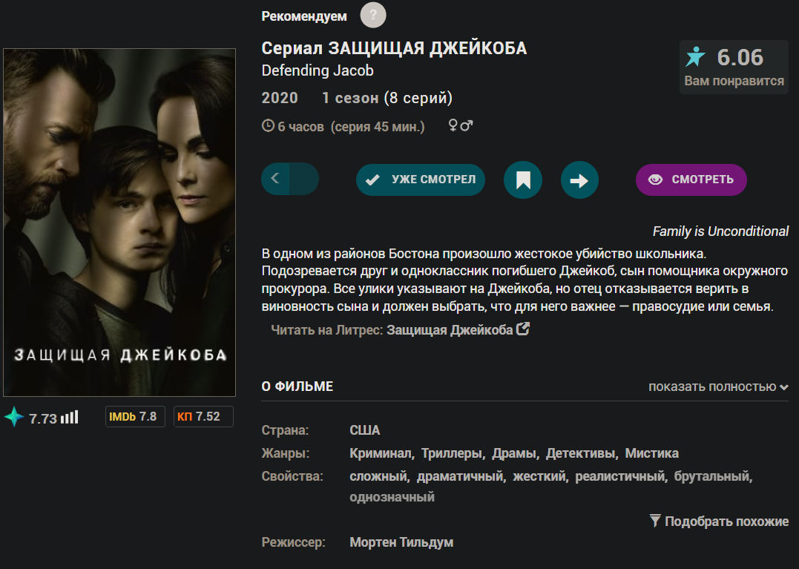Select the Детективы genre link
Viewport: 799px width, 569px height.
(x=580, y=453)
